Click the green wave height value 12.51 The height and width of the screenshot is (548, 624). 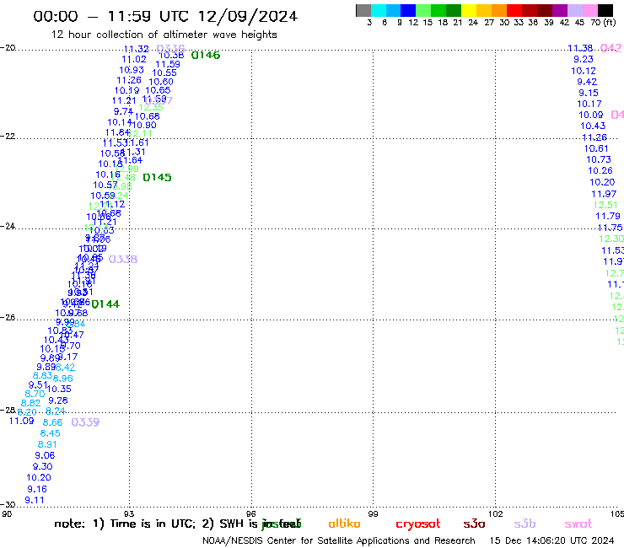click(x=605, y=206)
